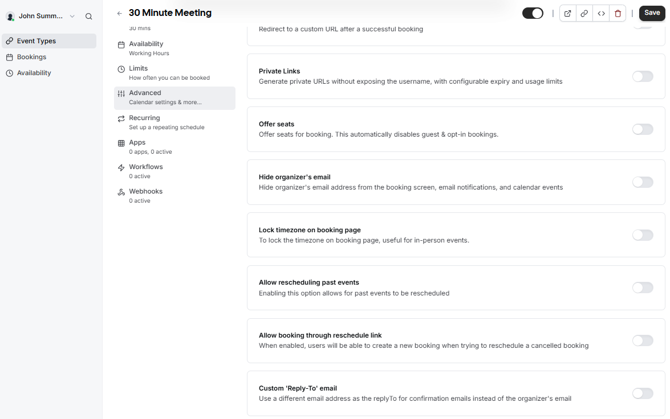Switch to the Recurring tab

click(x=174, y=122)
